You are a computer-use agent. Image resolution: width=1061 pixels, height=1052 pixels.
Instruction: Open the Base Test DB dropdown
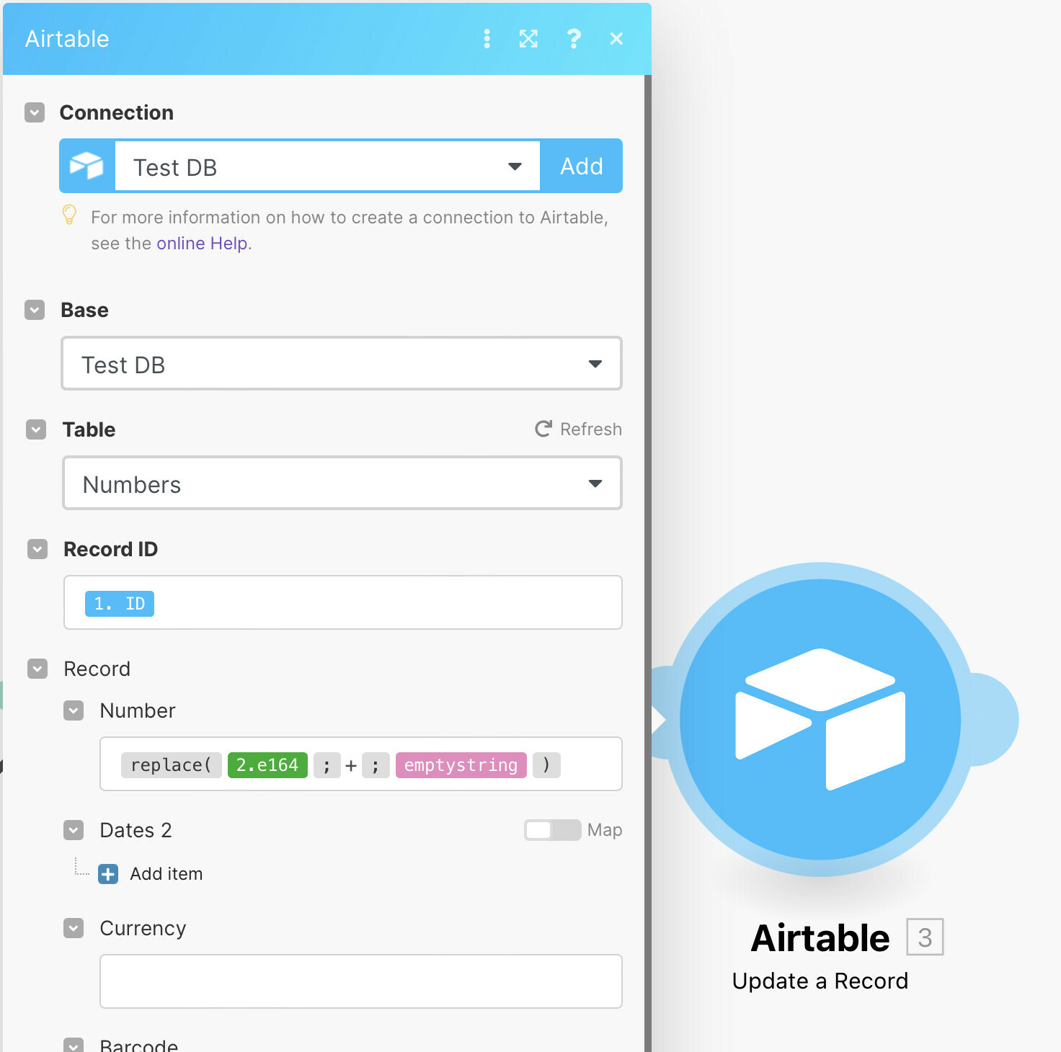click(342, 364)
